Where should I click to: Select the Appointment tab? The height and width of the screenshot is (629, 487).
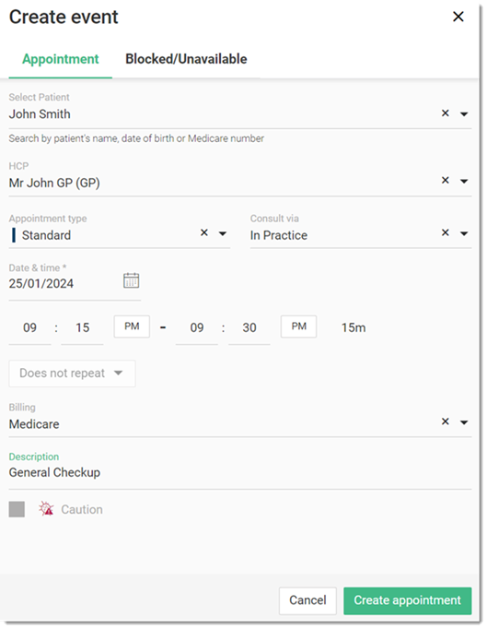[61, 59]
